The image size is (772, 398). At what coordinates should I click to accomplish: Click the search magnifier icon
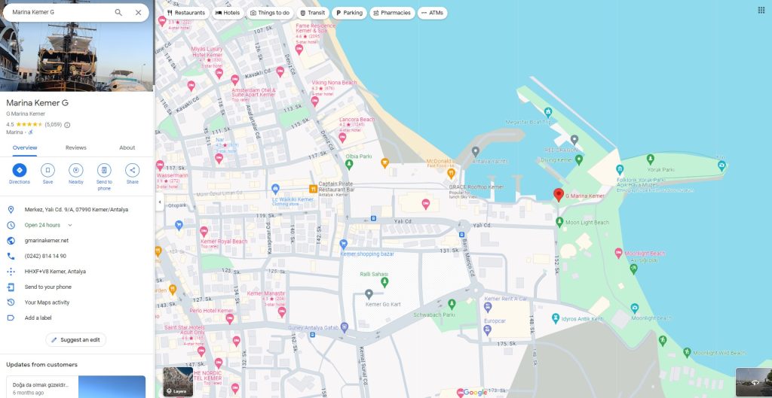[118, 13]
